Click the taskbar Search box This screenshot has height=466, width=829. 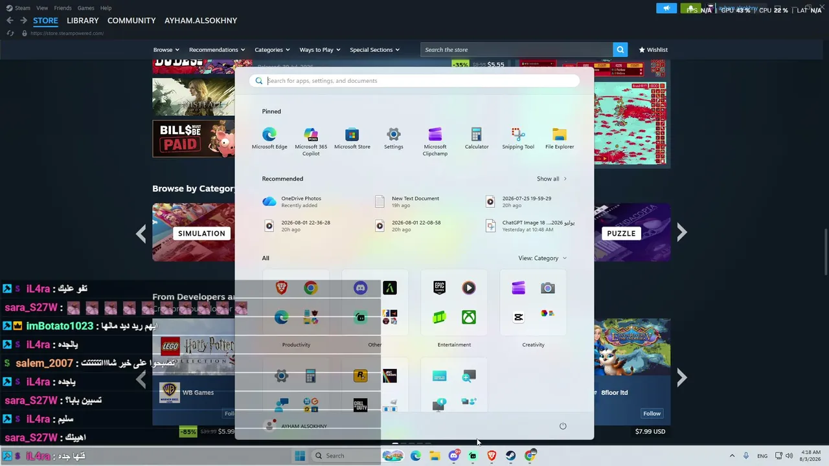tap(345, 456)
